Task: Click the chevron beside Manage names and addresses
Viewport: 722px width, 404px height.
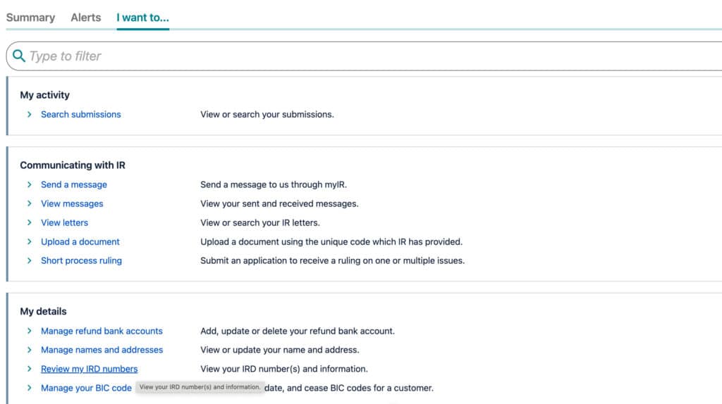Action: click(x=30, y=350)
